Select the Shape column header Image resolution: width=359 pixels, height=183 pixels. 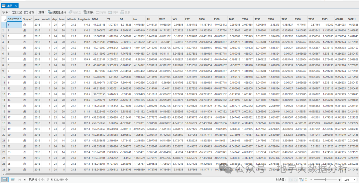28,19
